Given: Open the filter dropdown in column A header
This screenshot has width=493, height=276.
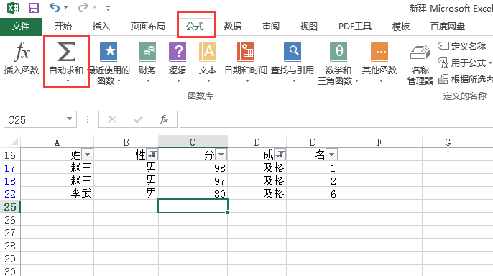Looking at the screenshot, I should (88, 155).
